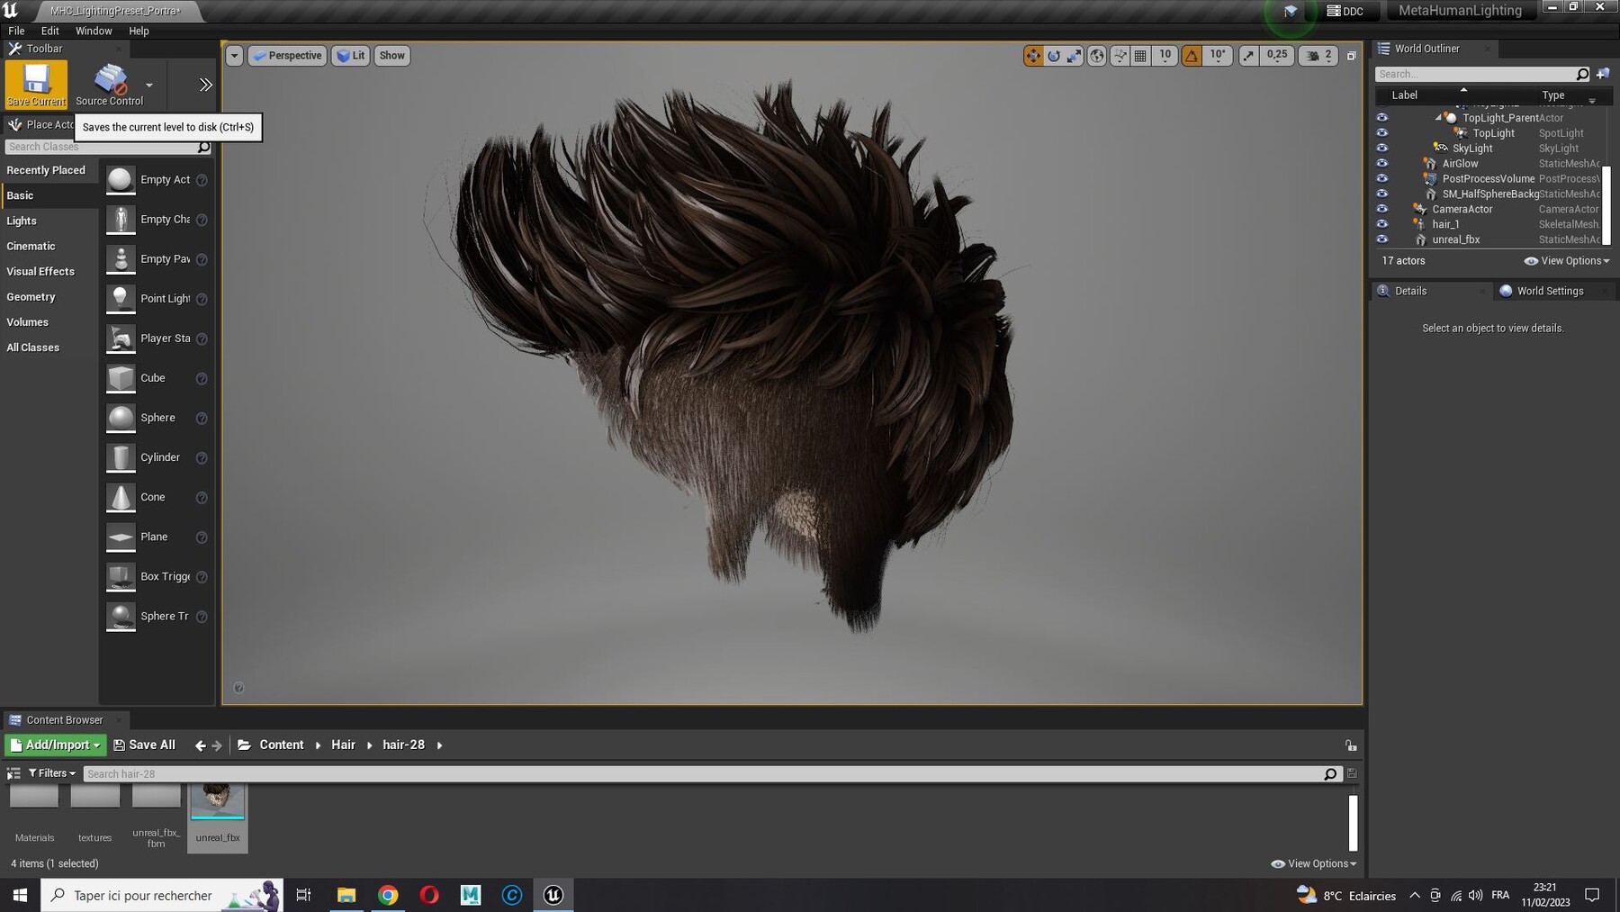Click the Save Current level icon

coord(36,84)
